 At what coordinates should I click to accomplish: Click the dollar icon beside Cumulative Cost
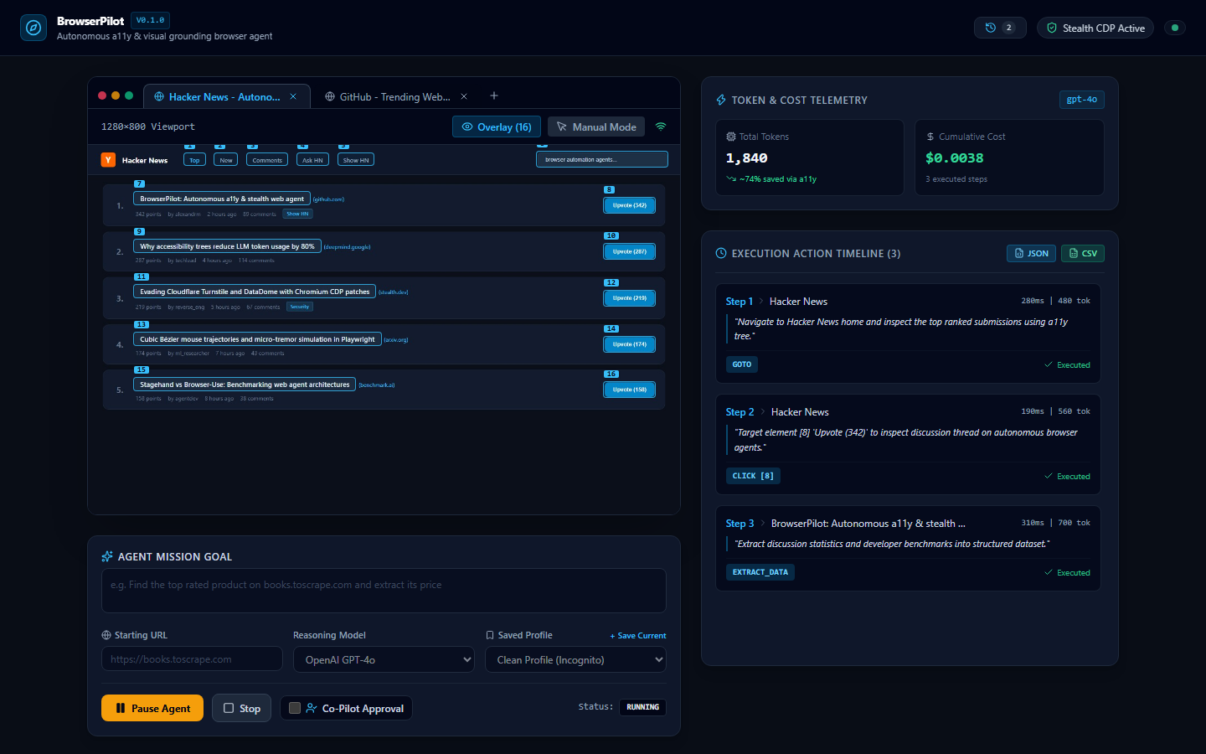click(x=930, y=137)
